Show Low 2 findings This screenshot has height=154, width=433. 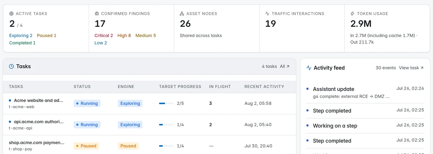point(101,43)
